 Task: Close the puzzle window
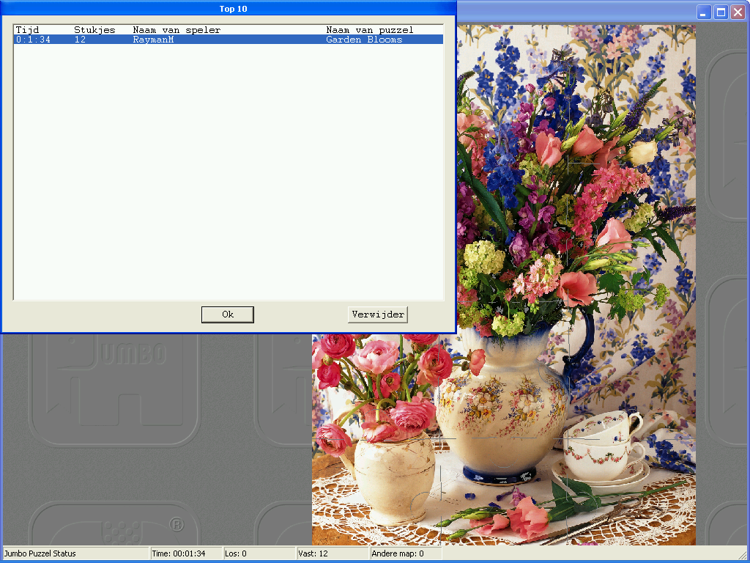coord(738,12)
